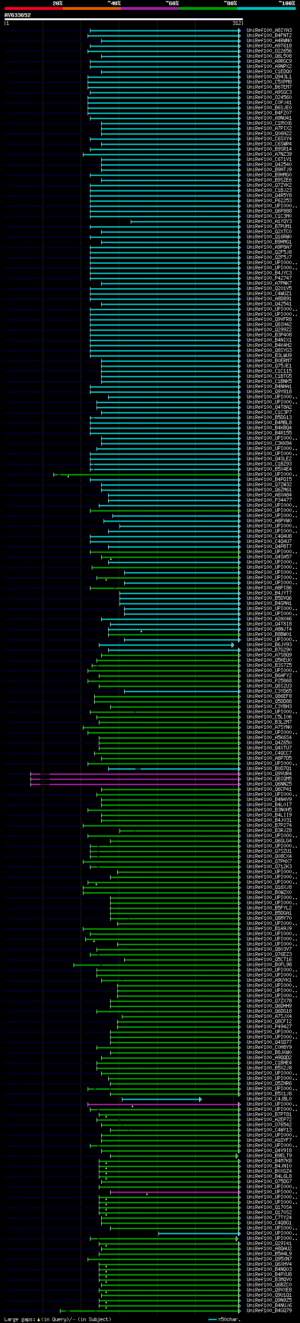Select the UniRef100_Q9VUR4 label
Viewport: 300px width, 1323px height.
pos(269,774)
